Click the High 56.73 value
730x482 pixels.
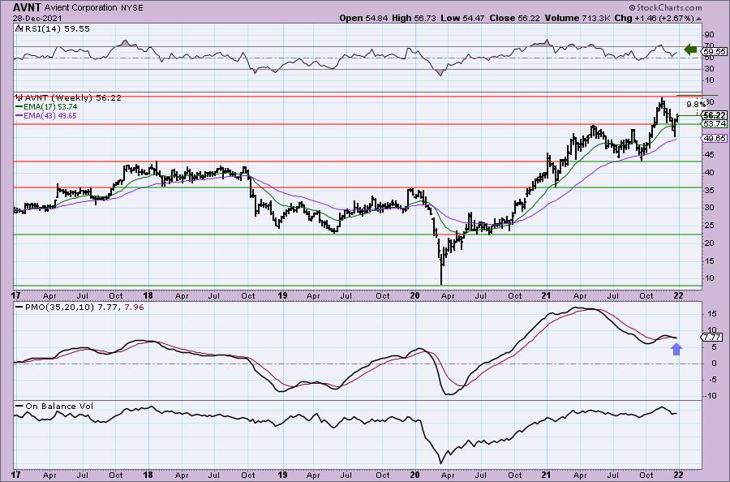(413, 18)
